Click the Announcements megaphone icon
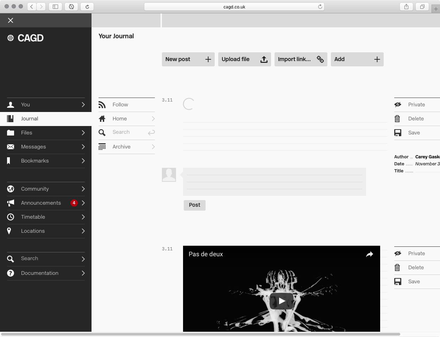The height and width of the screenshot is (337, 440). click(x=11, y=203)
